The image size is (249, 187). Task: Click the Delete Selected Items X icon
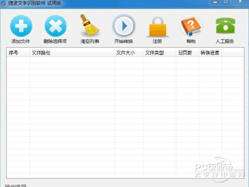tap(55, 26)
